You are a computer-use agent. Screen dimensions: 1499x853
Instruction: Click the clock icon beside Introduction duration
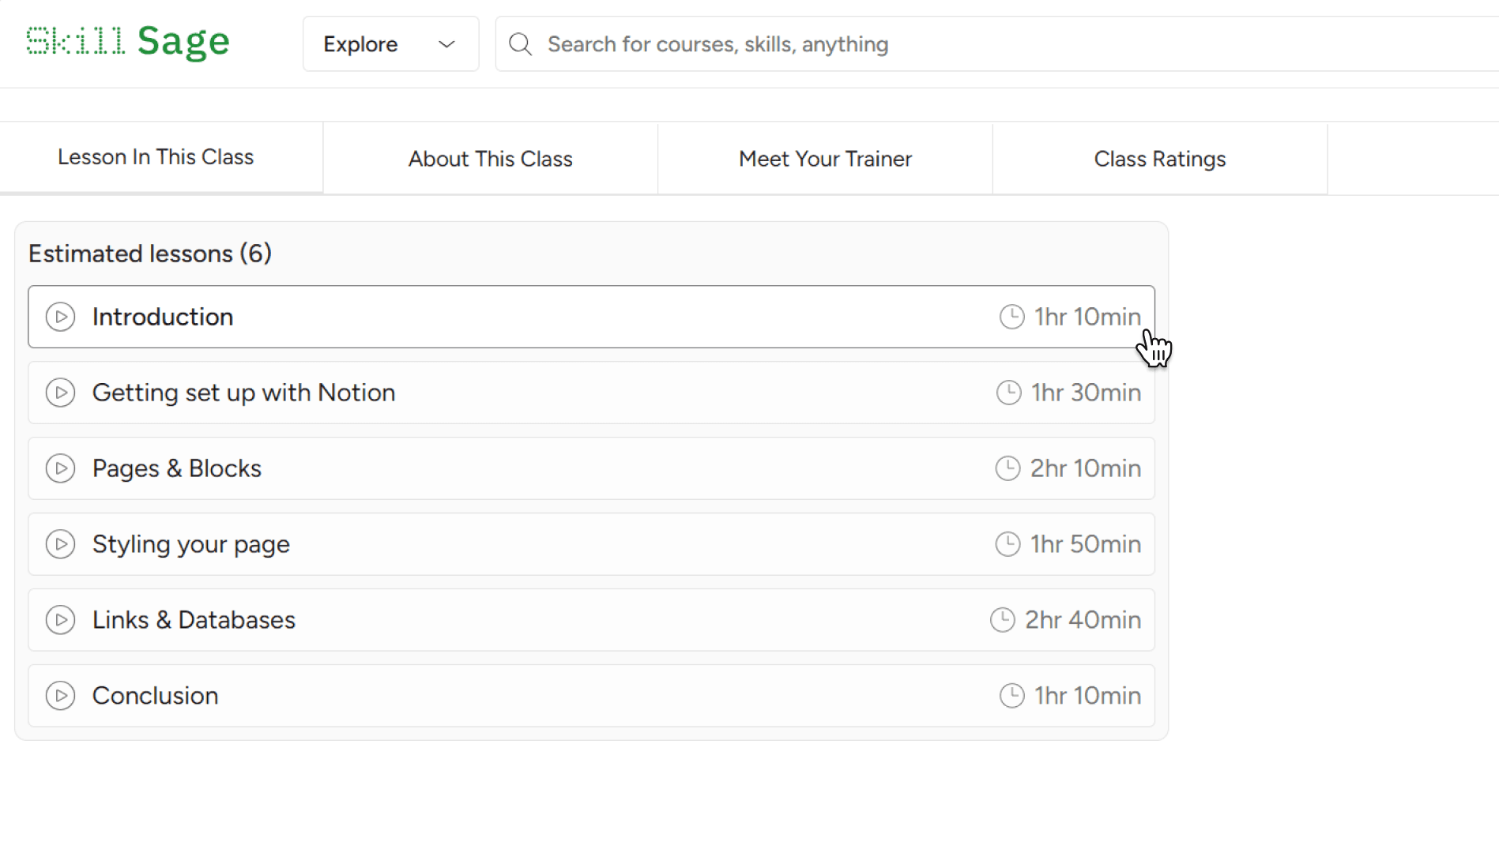click(x=1012, y=317)
